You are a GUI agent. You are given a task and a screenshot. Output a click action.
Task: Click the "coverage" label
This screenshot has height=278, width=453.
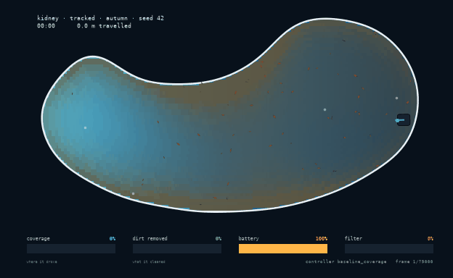(x=38, y=238)
